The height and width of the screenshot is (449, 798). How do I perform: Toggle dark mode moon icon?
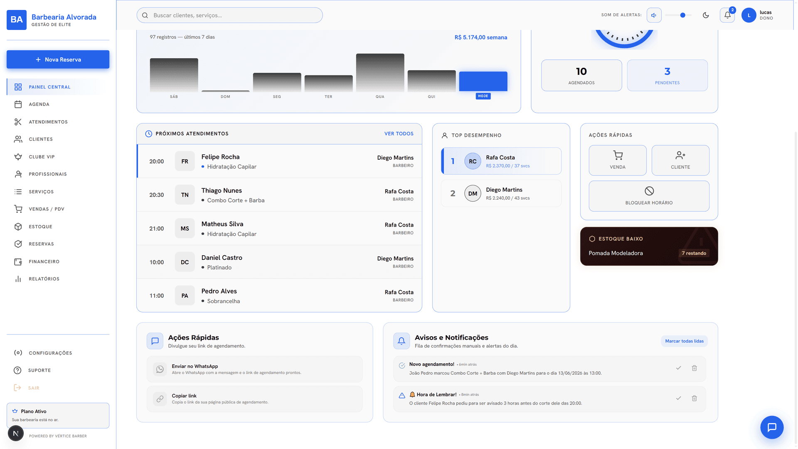[706, 15]
